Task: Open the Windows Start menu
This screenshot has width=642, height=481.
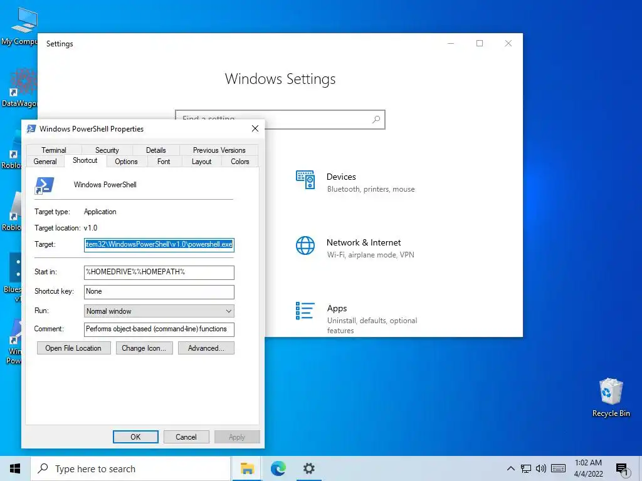Action: 15,468
